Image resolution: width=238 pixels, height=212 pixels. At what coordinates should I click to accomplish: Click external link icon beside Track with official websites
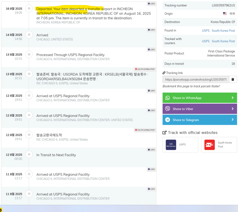tap(164, 132)
